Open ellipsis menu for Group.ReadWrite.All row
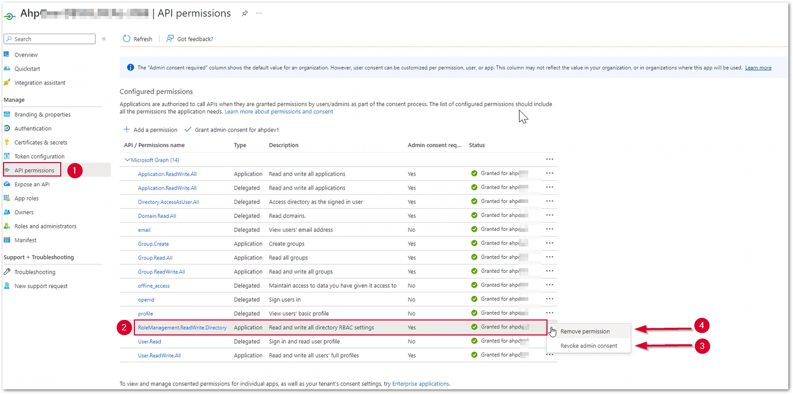793x394 pixels. point(550,271)
